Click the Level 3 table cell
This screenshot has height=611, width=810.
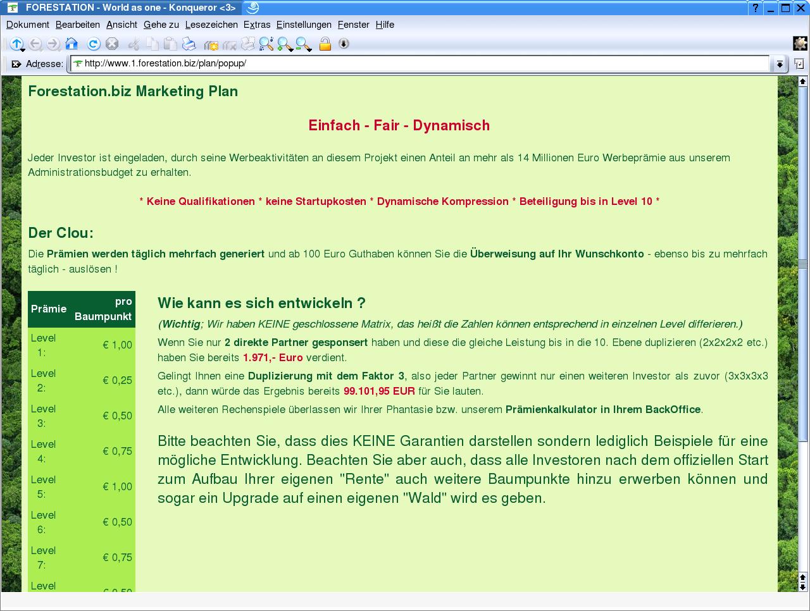pyautogui.click(x=44, y=416)
